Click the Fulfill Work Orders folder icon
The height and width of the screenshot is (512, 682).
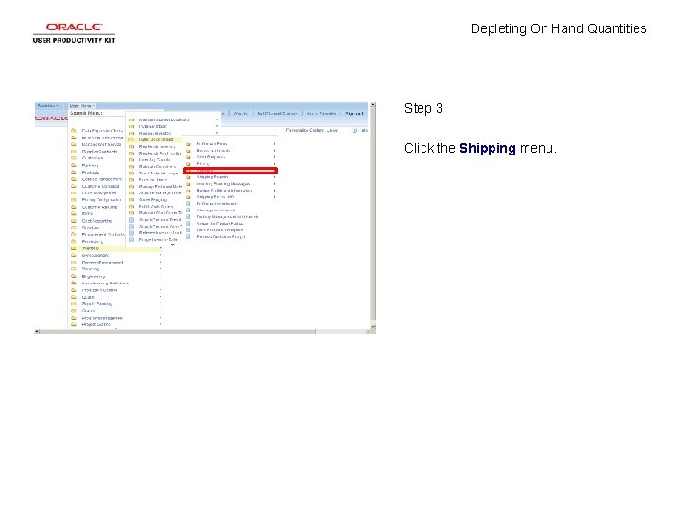click(131, 207)
